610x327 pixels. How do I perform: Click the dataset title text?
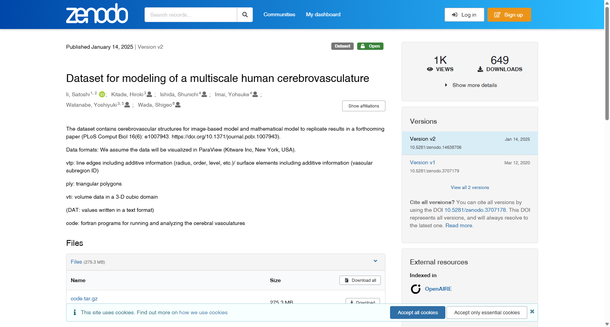218,78
